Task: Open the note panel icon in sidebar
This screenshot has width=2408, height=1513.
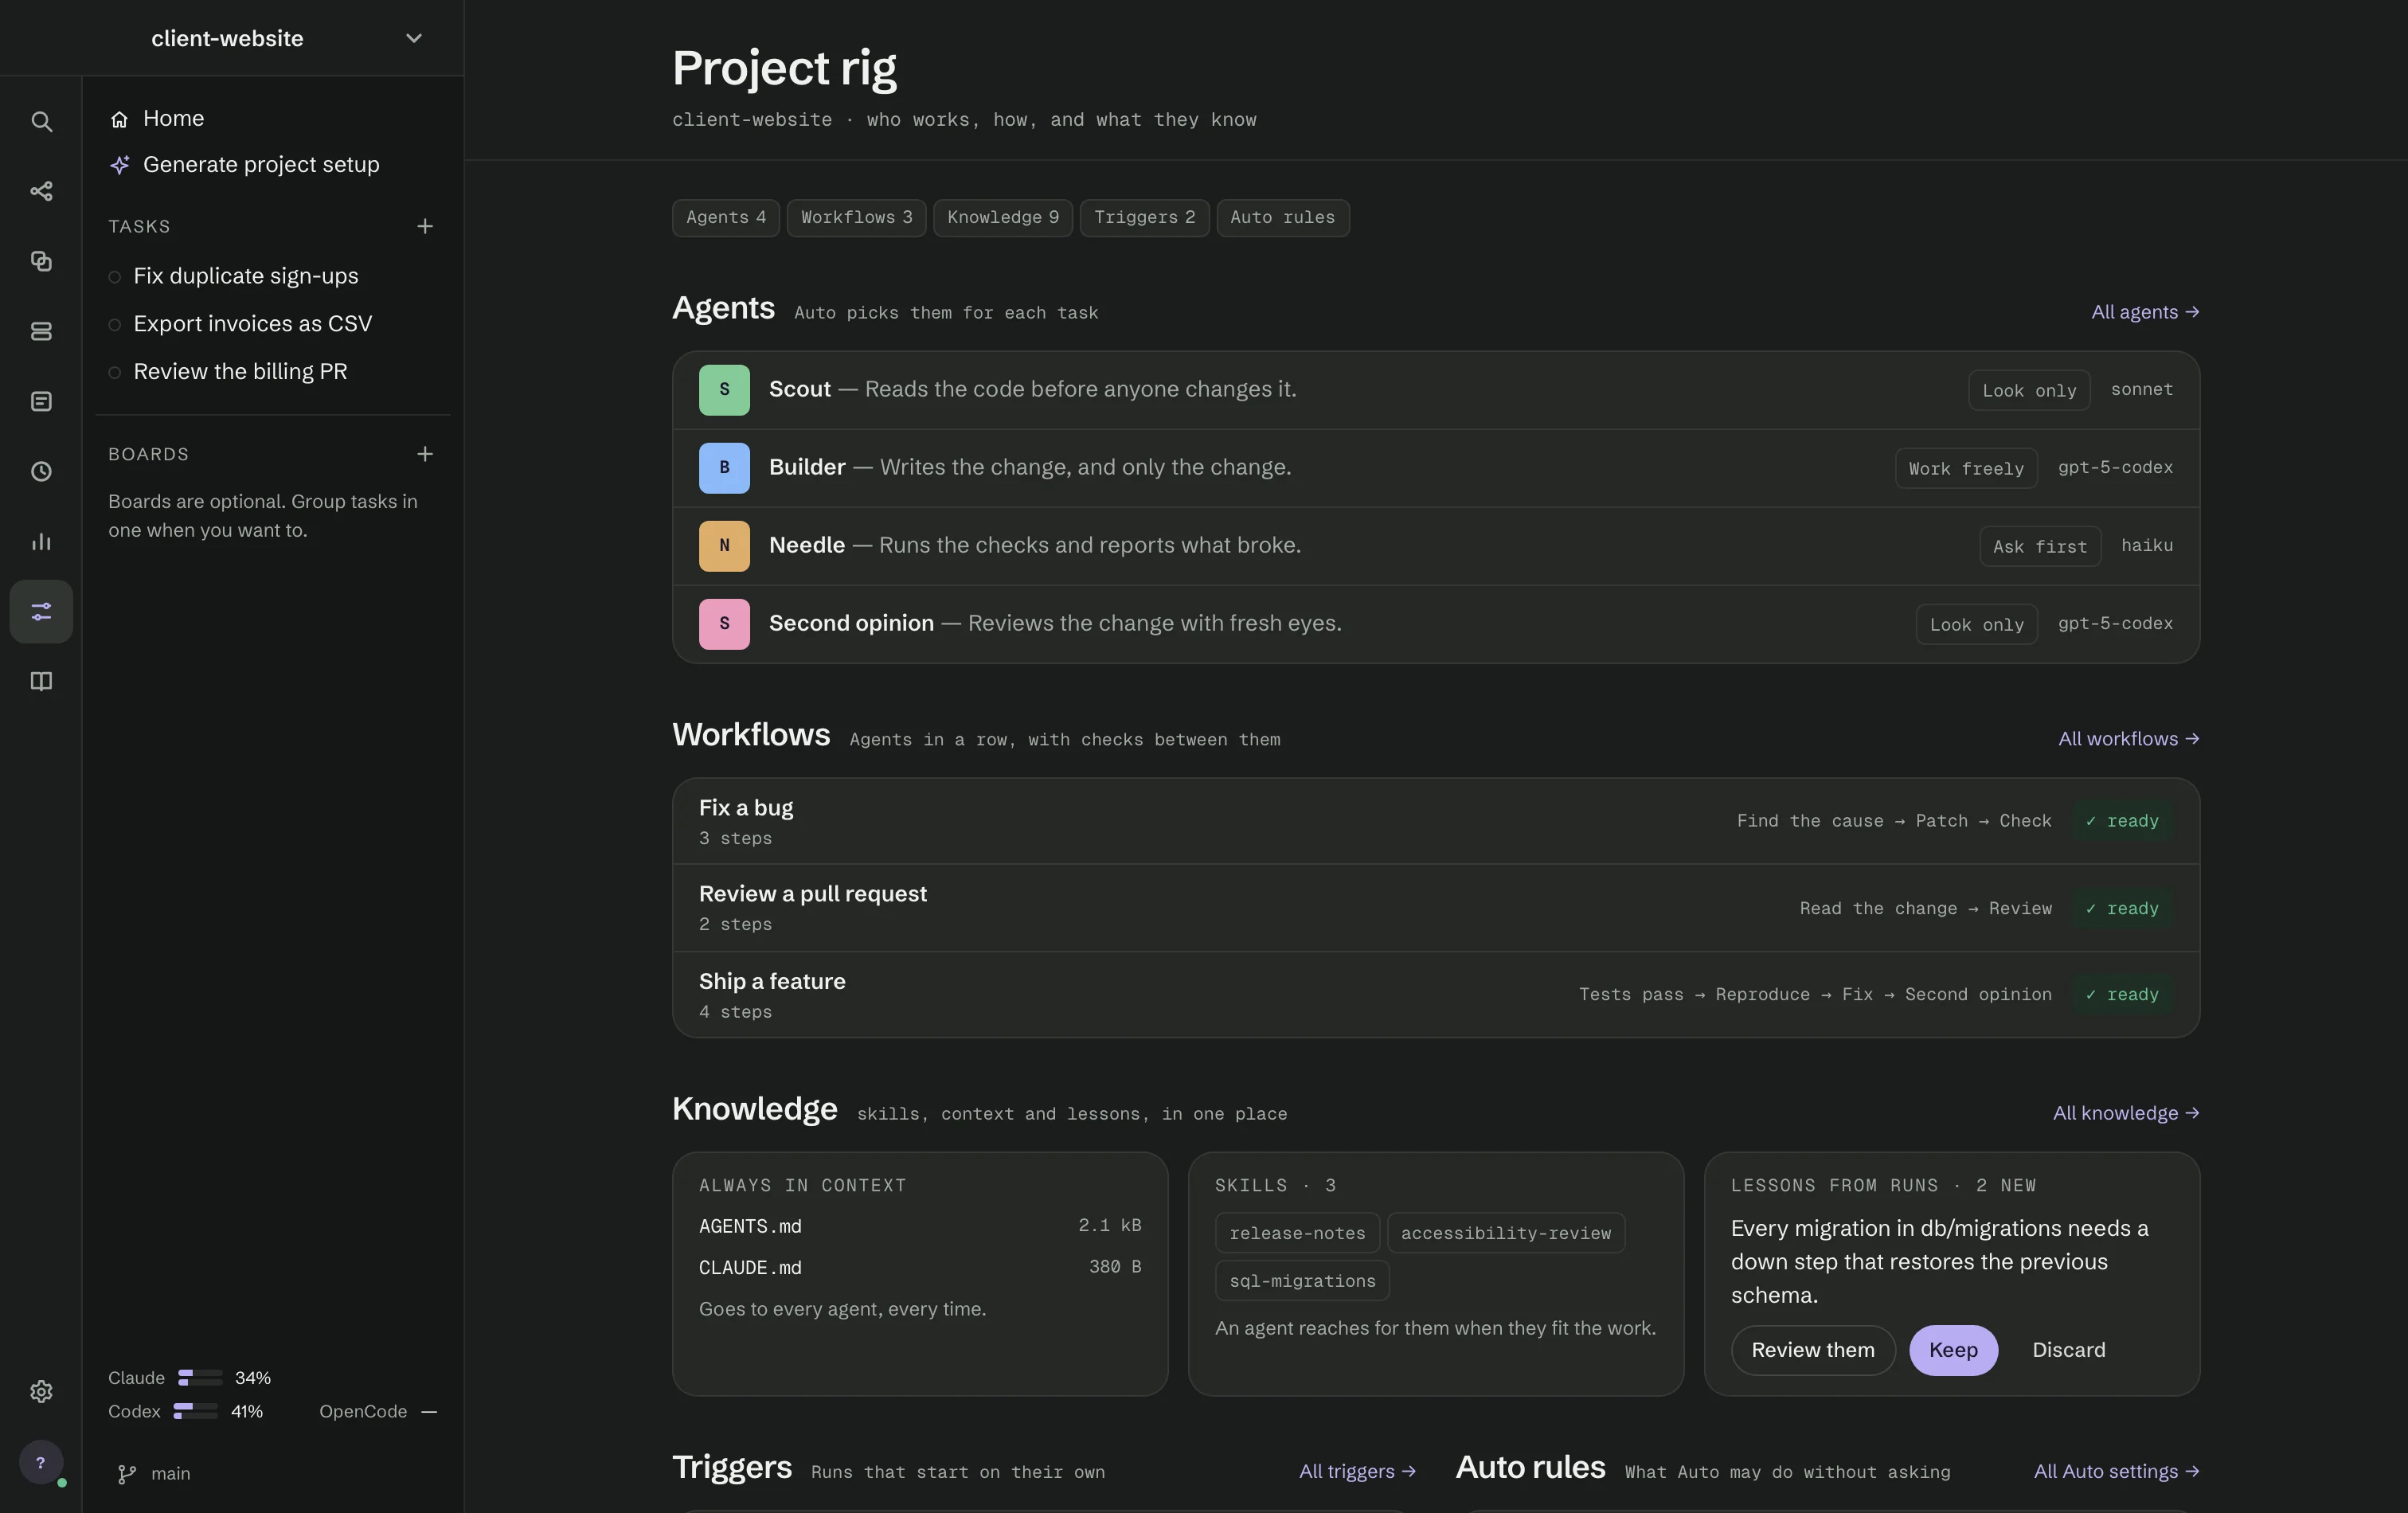Action: (x=41, y=401)
